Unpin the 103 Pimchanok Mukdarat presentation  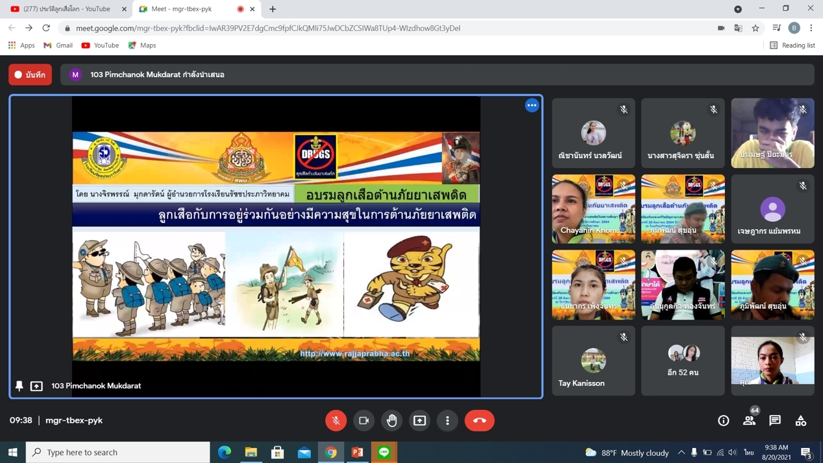click(19, 386)
